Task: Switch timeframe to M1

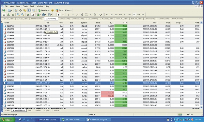Action: [x=107, y=15]
